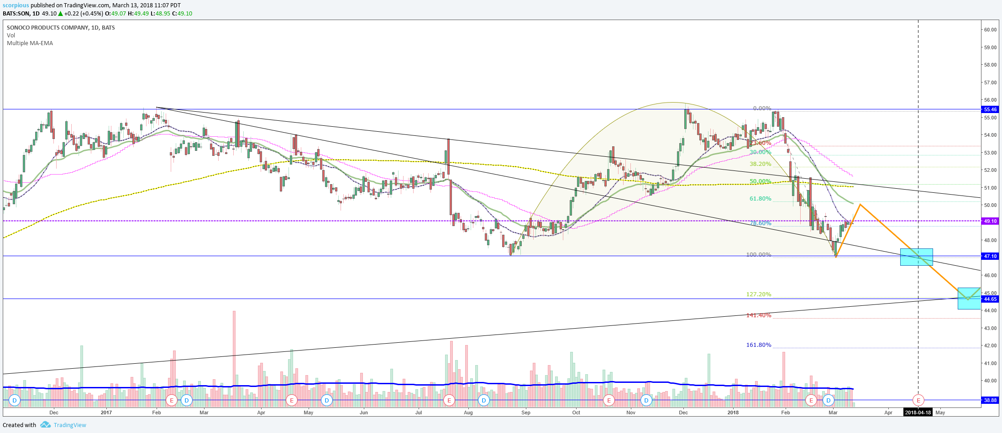This screenshot has height=433, width=1002.
Task: Click dividend marker D after May 2017
Action: [327, 401]
